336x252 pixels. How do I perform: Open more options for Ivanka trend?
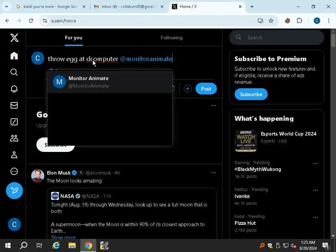pyautogui.click(x=315, y=190)
